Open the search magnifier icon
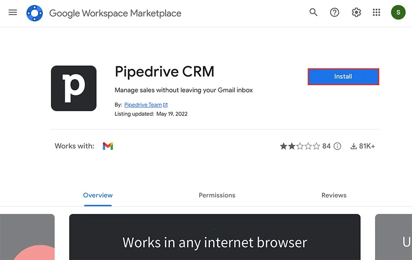Image resolution: width=412 pixels, height=260 pixels. (x=314, y=12)
